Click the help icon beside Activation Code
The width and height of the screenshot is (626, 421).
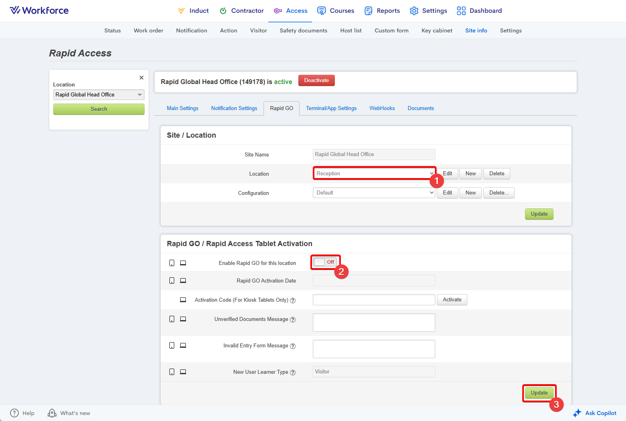pos(293,301)
